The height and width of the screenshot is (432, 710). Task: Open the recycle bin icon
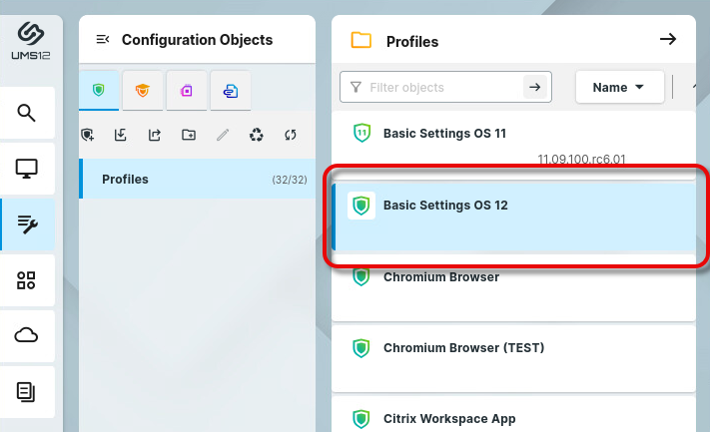257,135
